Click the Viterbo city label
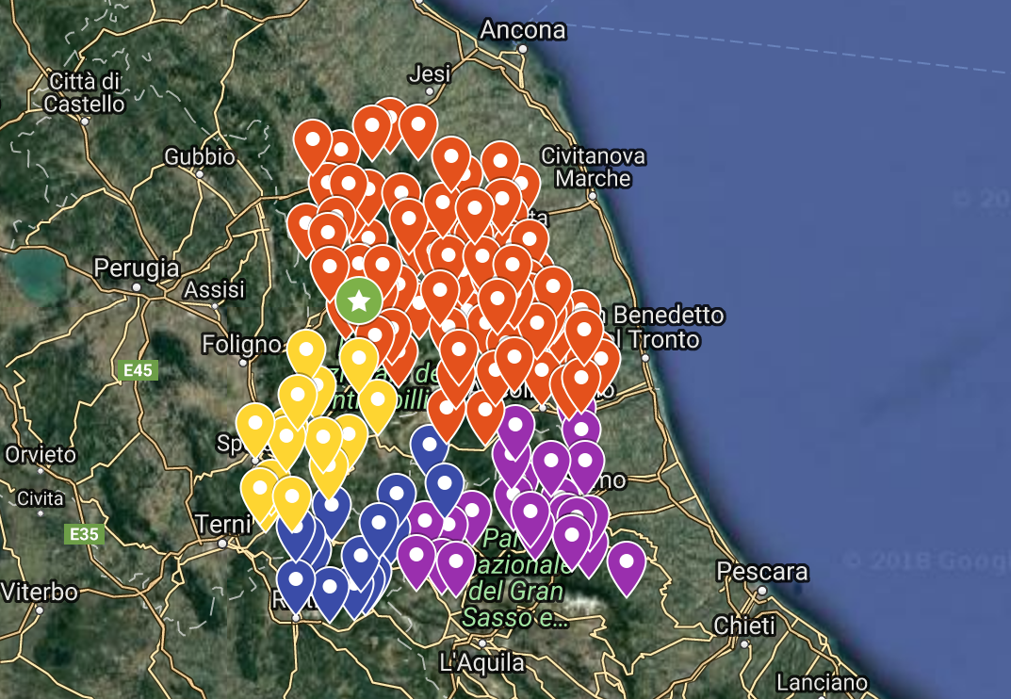The height and width of the screenshot is (699, 1011). (40, 592)
